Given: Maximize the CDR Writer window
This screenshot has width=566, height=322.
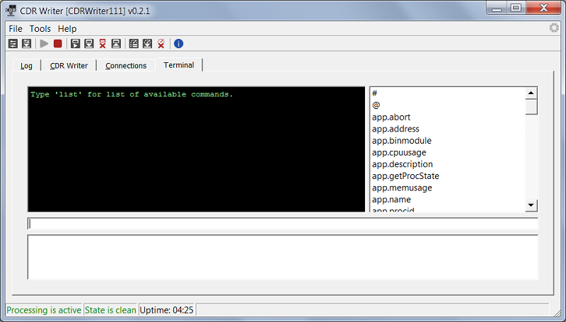Looking at the screenshot, I should [x=516, y=8].
